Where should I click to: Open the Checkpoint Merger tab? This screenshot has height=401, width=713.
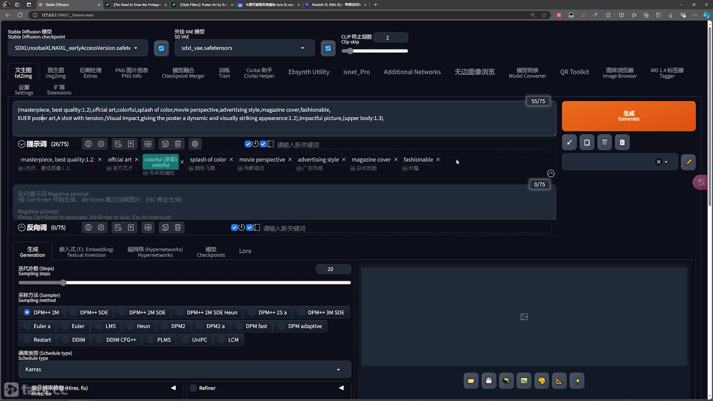point(183,73)
